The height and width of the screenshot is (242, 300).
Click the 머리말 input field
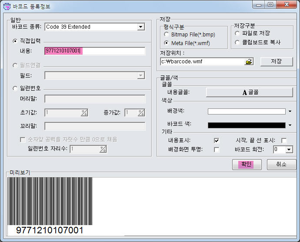click(x=95, y=99)
